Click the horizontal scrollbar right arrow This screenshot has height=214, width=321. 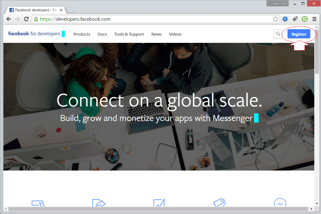pos(311,209)
